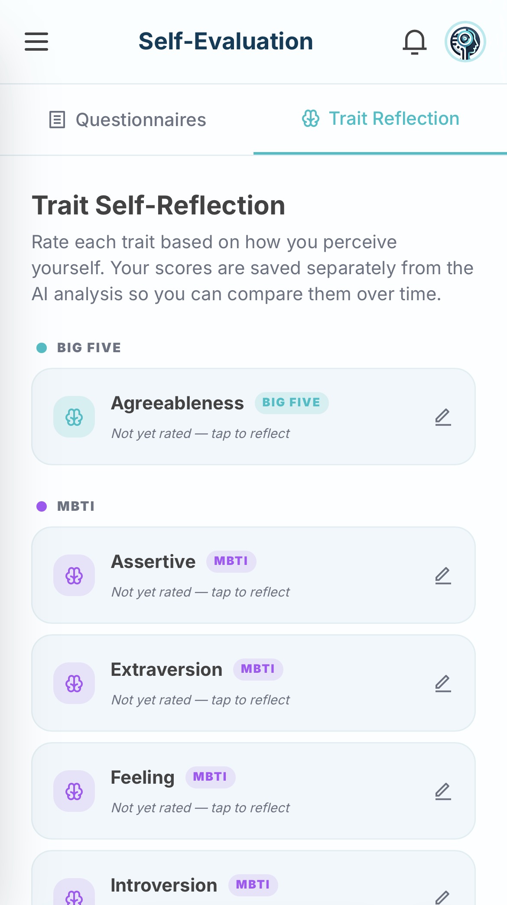Tap the edit pencil on the Assertive card
507x905 pixels.
443,576
